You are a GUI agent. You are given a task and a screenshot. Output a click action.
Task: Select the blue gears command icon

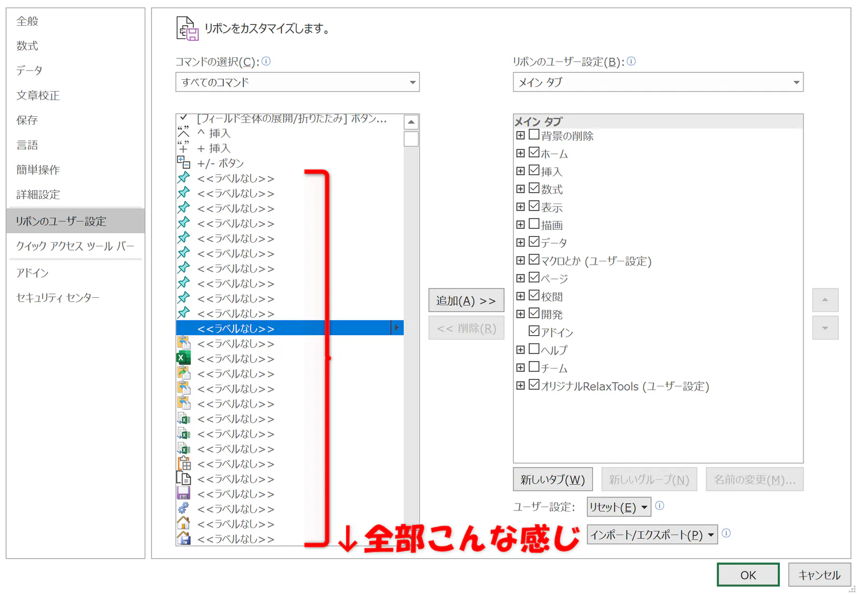point(183,508)
